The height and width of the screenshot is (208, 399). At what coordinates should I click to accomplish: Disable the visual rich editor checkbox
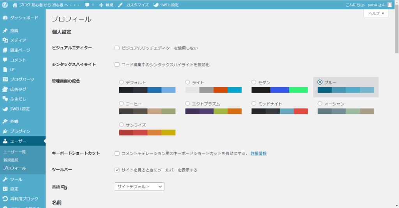click(x=117, y=48)
